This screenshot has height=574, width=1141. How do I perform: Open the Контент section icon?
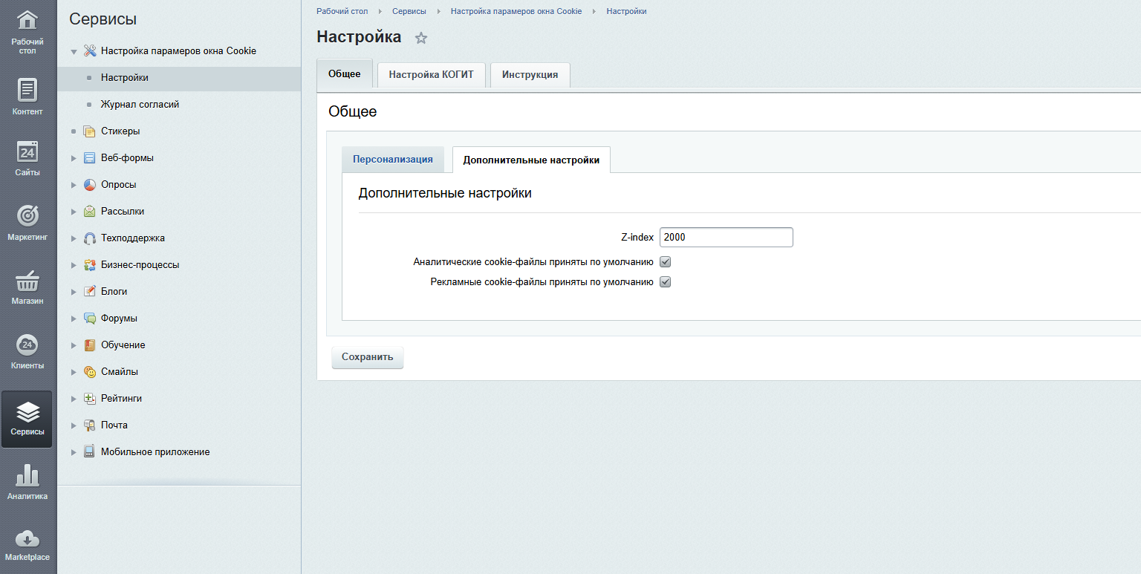click(x=27, y=93)
